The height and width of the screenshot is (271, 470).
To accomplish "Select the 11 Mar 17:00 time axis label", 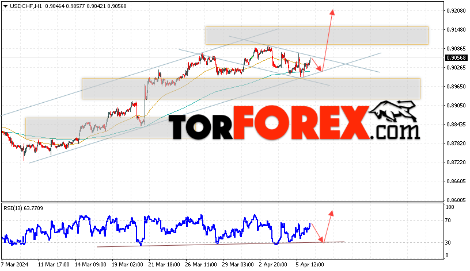I will pos(54,265).
